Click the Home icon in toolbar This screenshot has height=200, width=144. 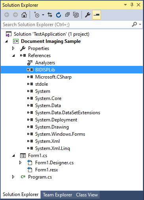pyautogui.click(x=24, y=15)
